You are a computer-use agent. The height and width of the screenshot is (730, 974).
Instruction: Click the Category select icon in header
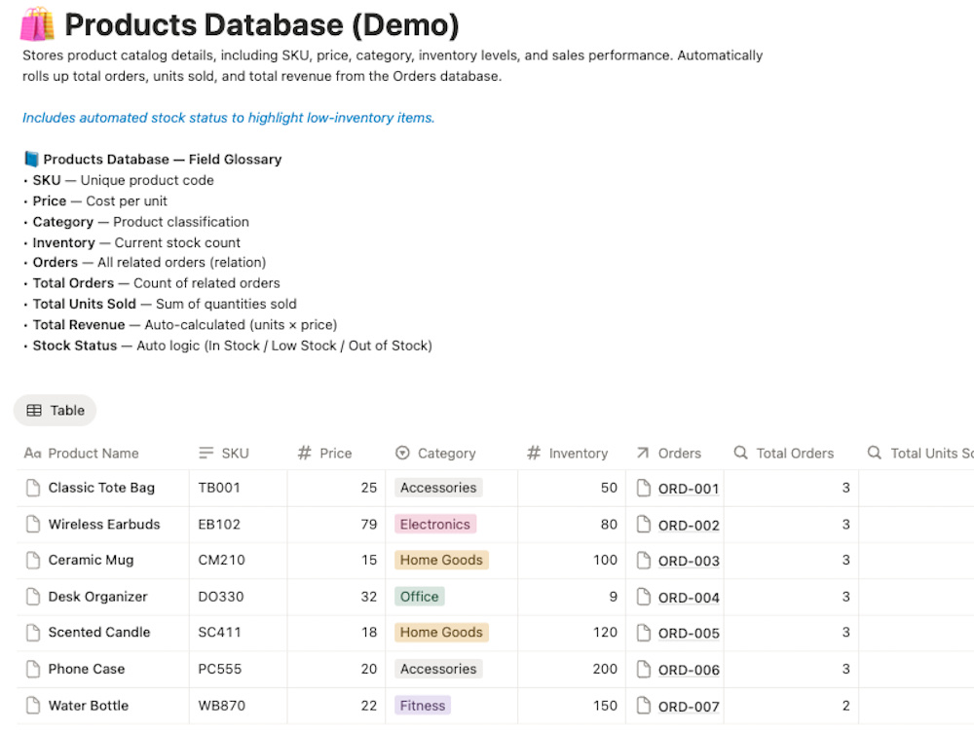click(402, 454)
